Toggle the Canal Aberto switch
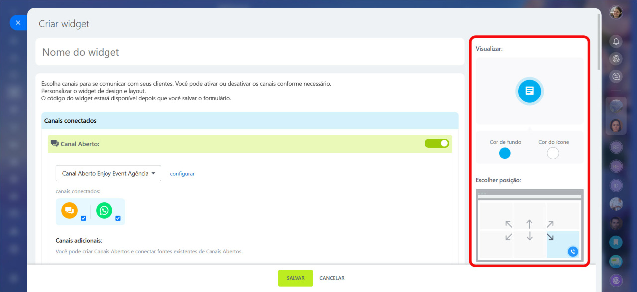 [x=437, y=143]
